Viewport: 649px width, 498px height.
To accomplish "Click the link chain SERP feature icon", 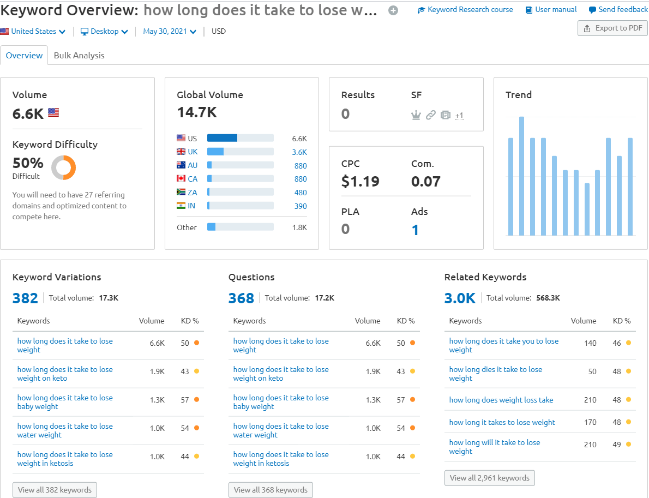I will click(431, 115).
